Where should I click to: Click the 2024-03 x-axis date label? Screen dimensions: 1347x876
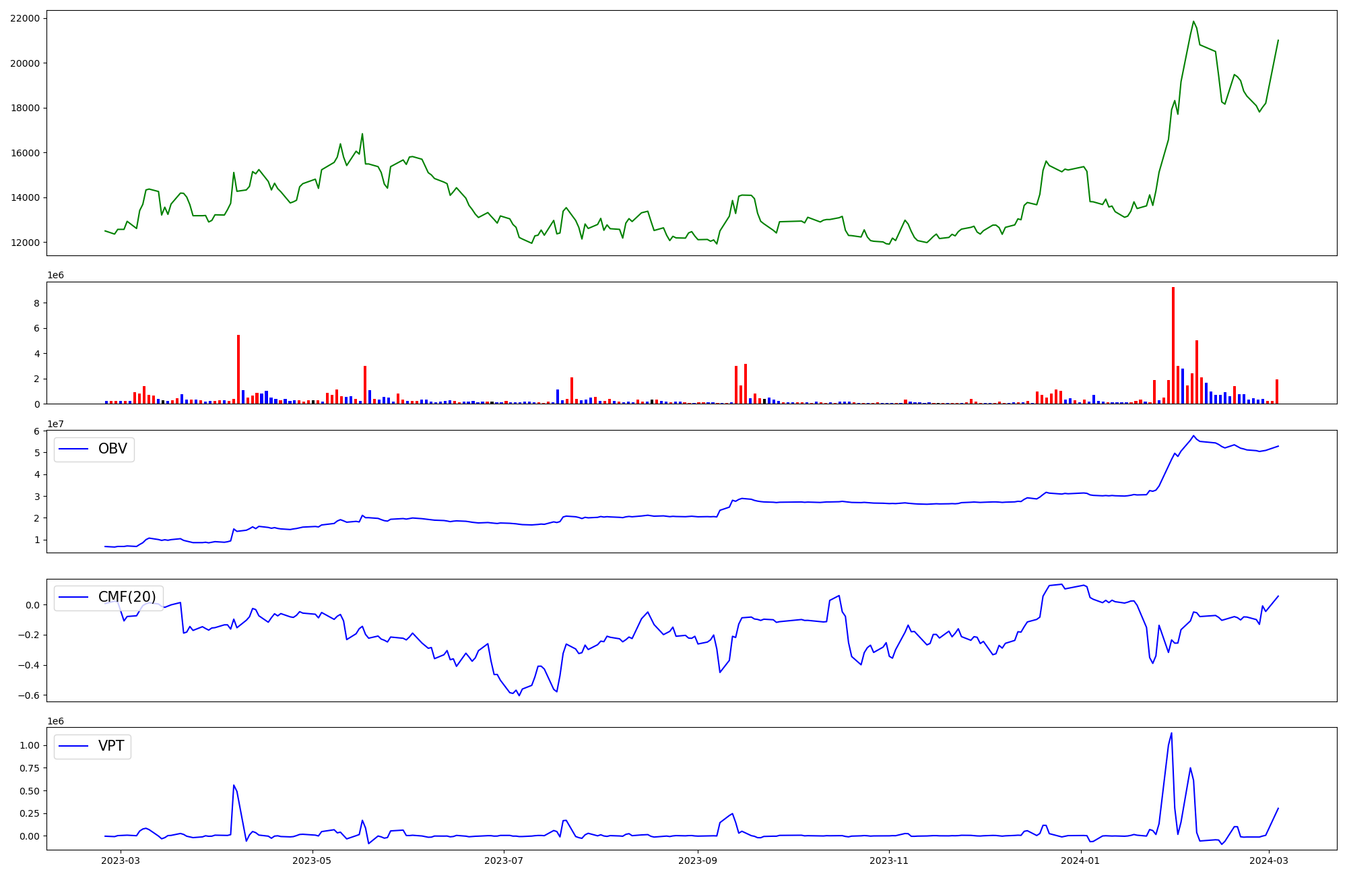1269,861
